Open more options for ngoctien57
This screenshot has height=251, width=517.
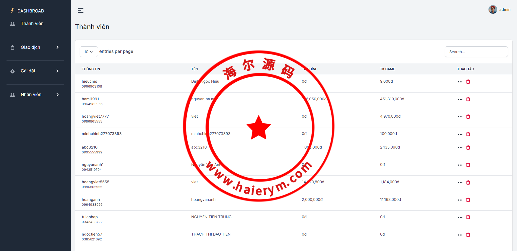coord(460,235)
